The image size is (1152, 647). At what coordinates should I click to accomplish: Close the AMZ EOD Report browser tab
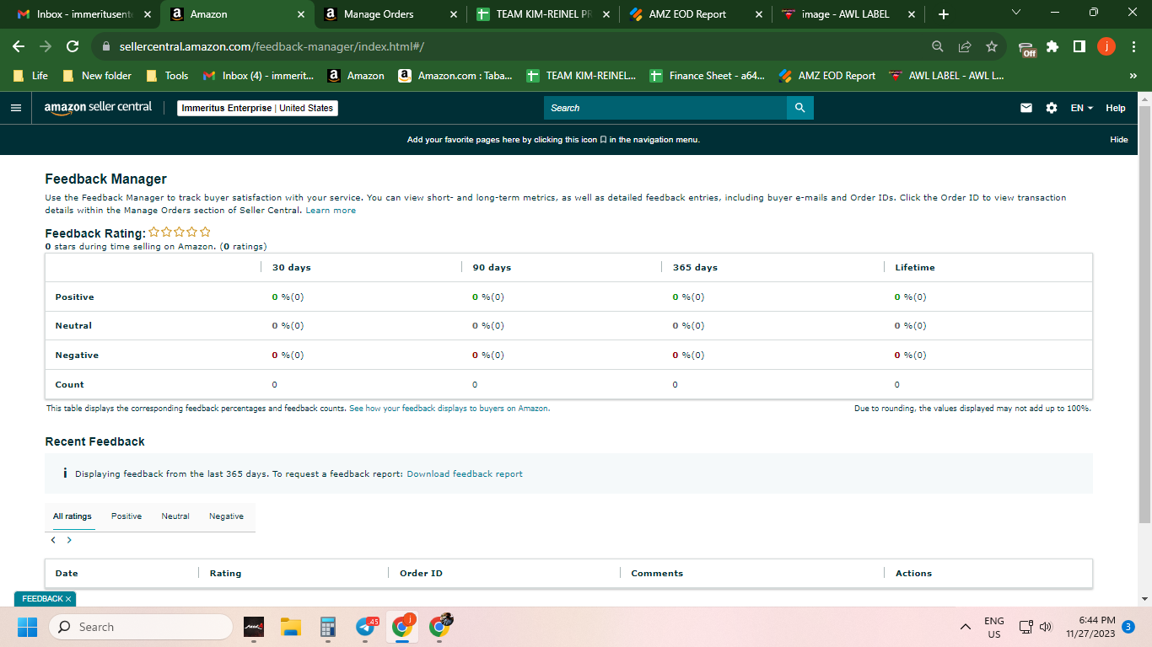759,14
